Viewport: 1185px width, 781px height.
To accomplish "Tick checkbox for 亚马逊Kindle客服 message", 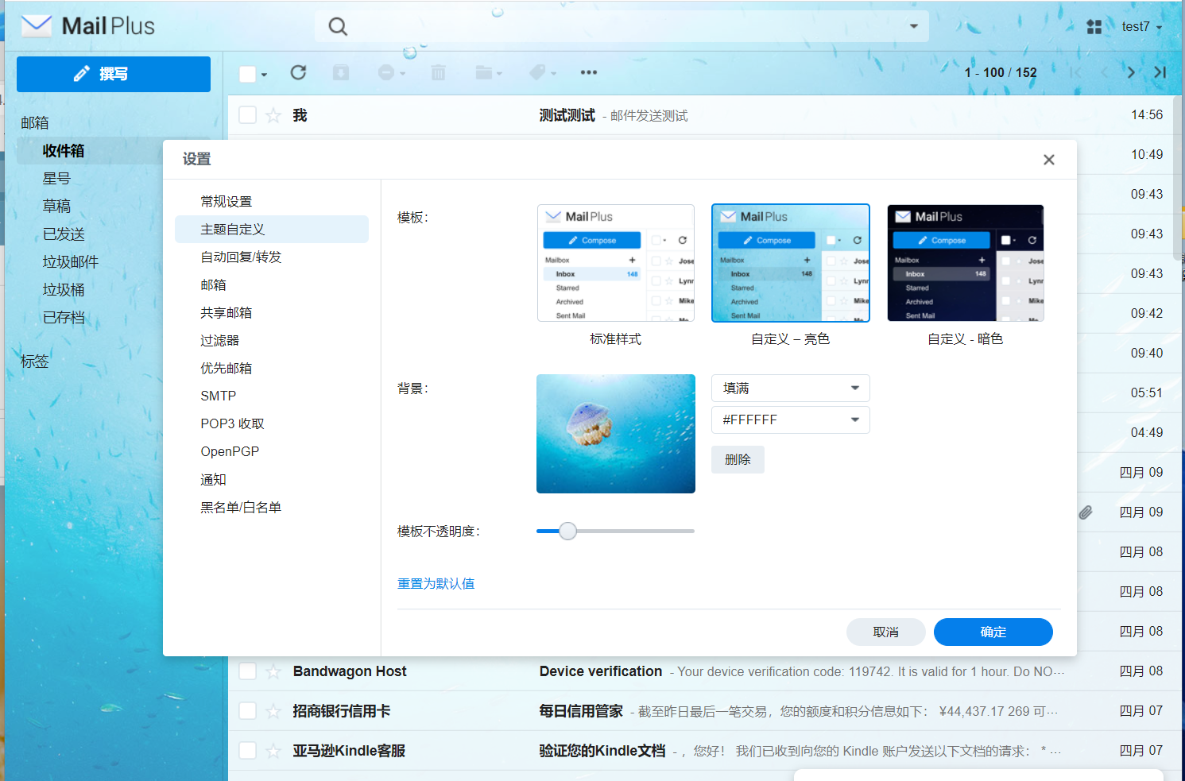I will point(248,751).
